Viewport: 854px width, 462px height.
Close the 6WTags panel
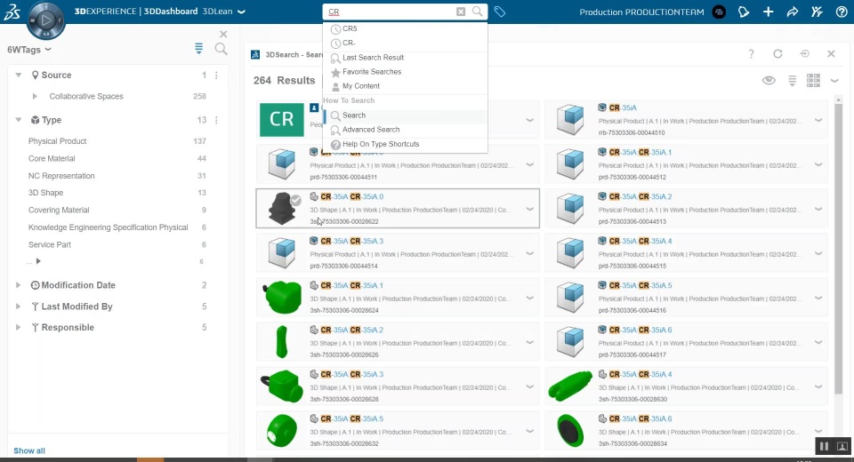click(x=223, y=34)
